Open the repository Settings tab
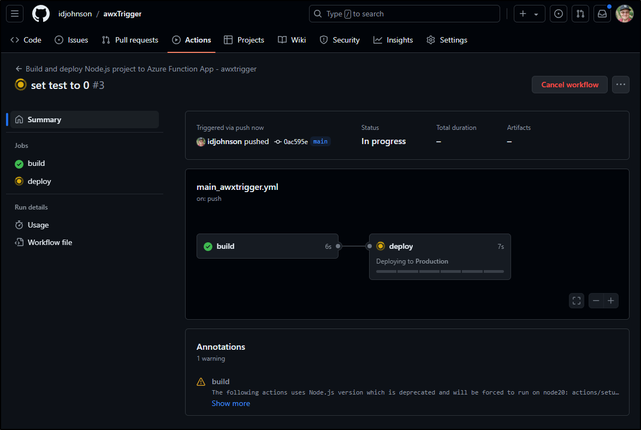Viewport: 641px width, 430px height. pyautogui.click(x=447, y=40)
